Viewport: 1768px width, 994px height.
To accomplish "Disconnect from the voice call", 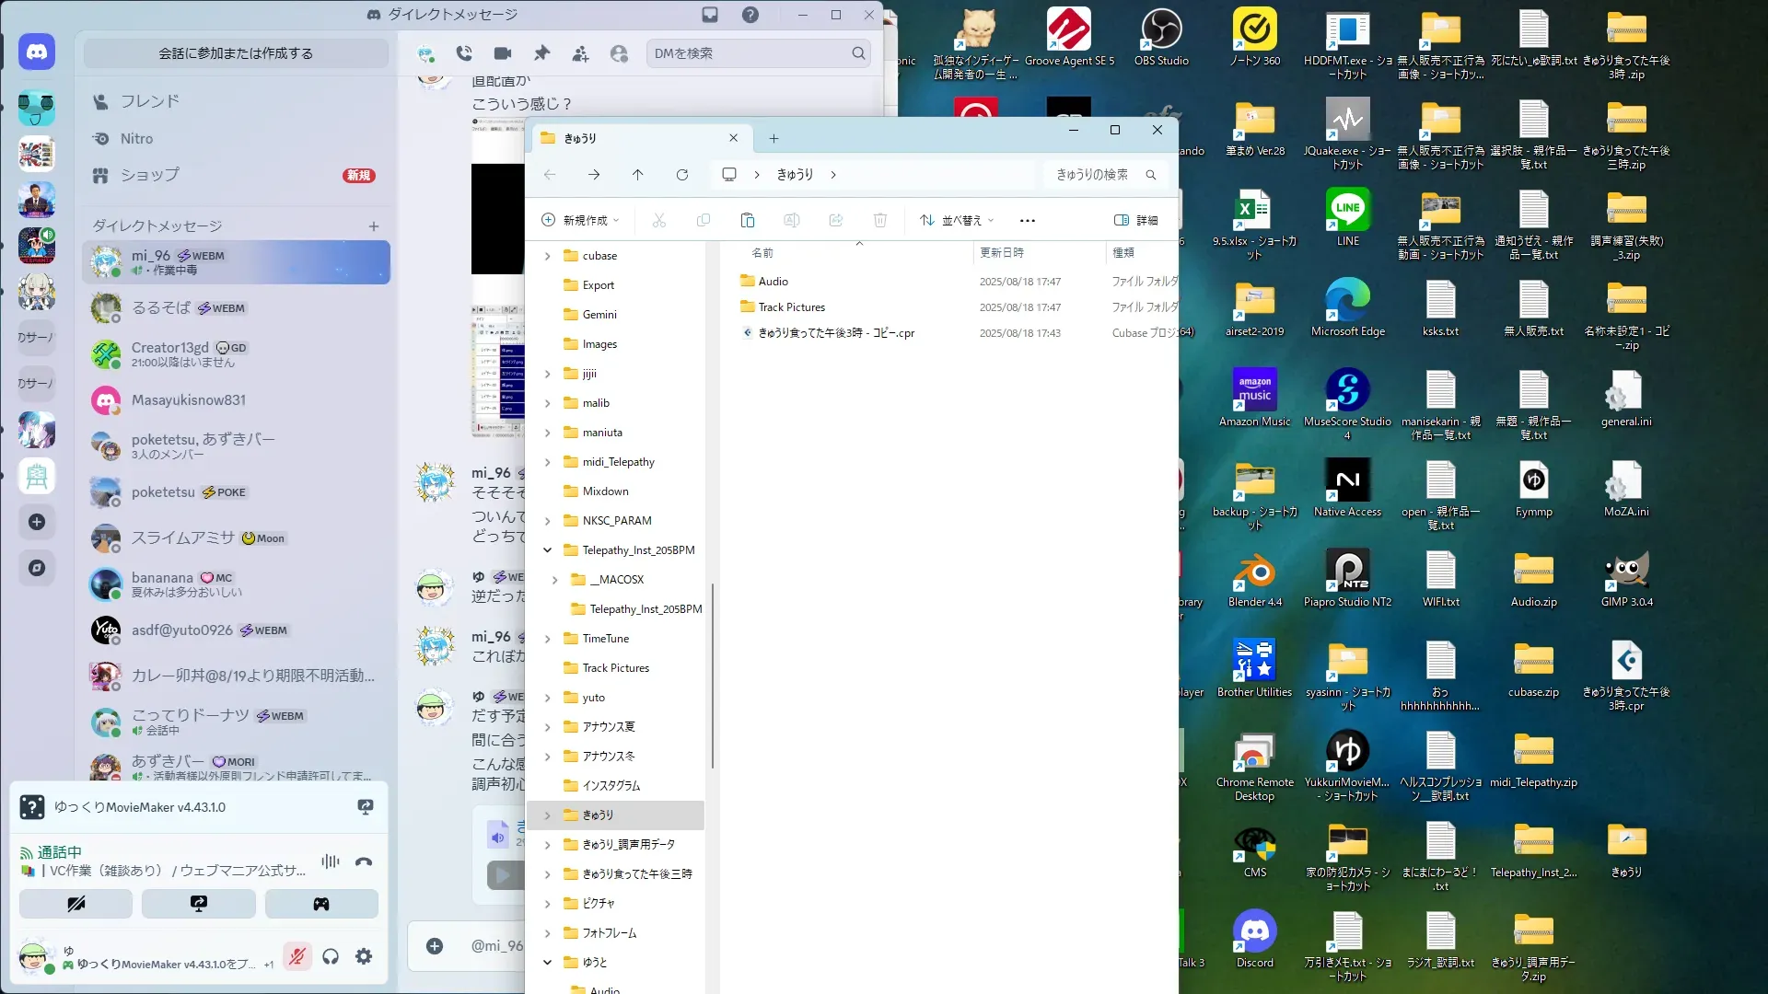I will [364, 862].
